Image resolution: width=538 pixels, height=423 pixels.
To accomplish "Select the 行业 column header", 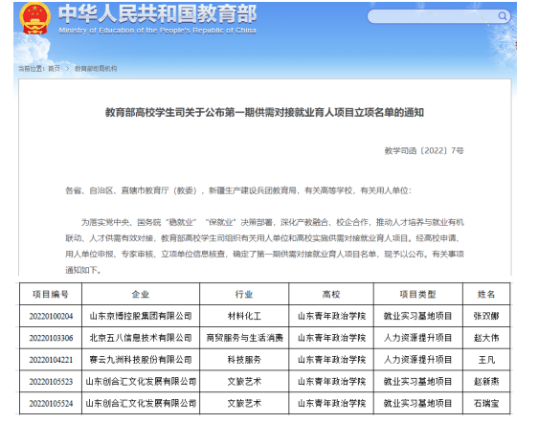I will click(x=244, y=294).
